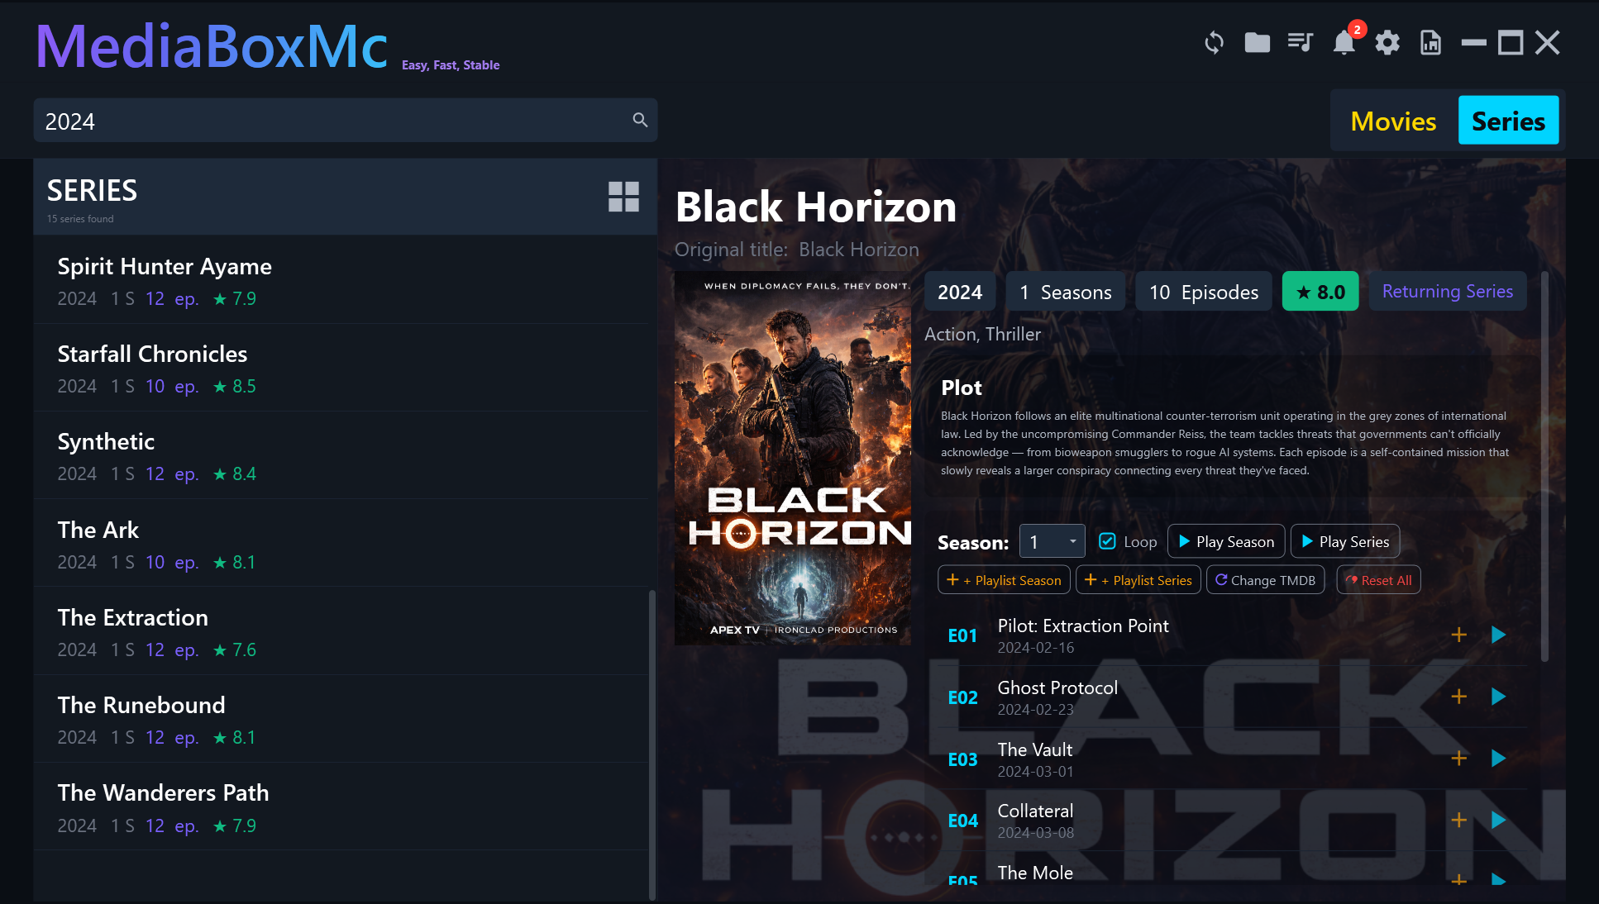
Task: Click the series list vertical scrollbar
Action: (x=652, y=744)
